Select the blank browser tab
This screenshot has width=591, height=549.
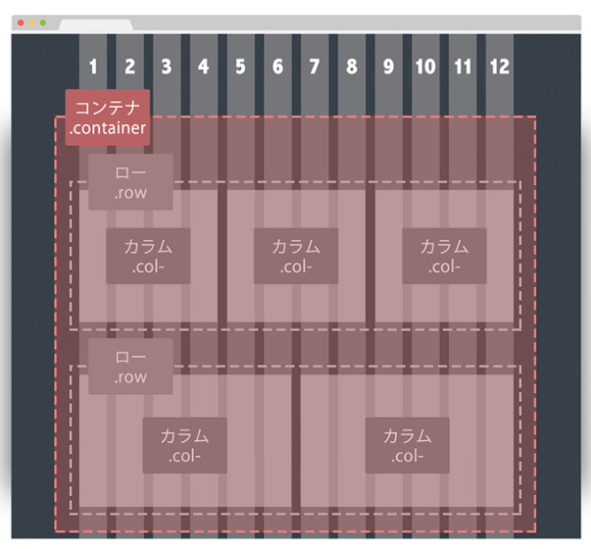tap(96, 25)
